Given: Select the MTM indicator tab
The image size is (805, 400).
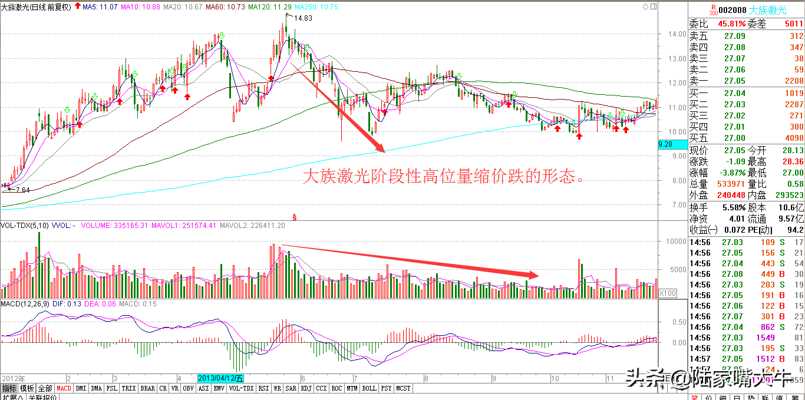Looking at the screenshot, I should [352, 388].
